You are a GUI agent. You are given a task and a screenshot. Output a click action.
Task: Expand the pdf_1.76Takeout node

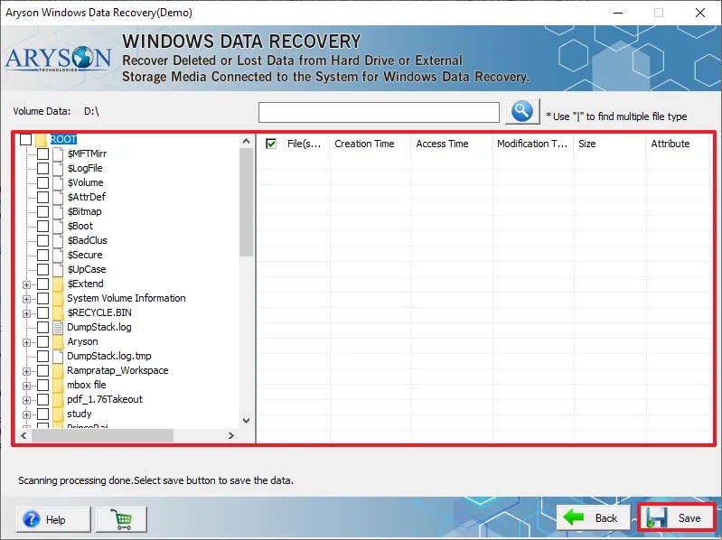point(27,400)
